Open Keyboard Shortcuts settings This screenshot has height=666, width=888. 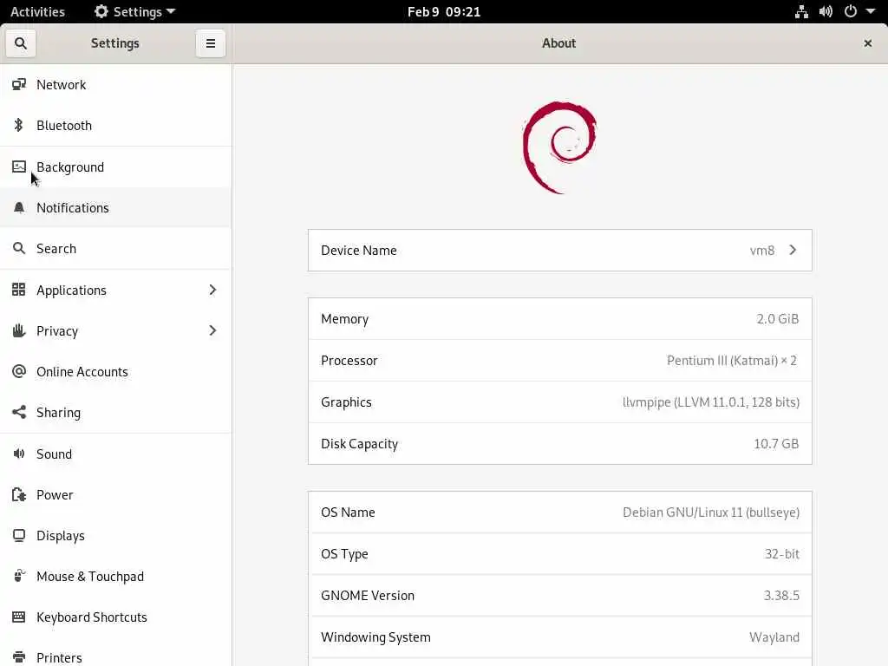click(x=115, y=617)
